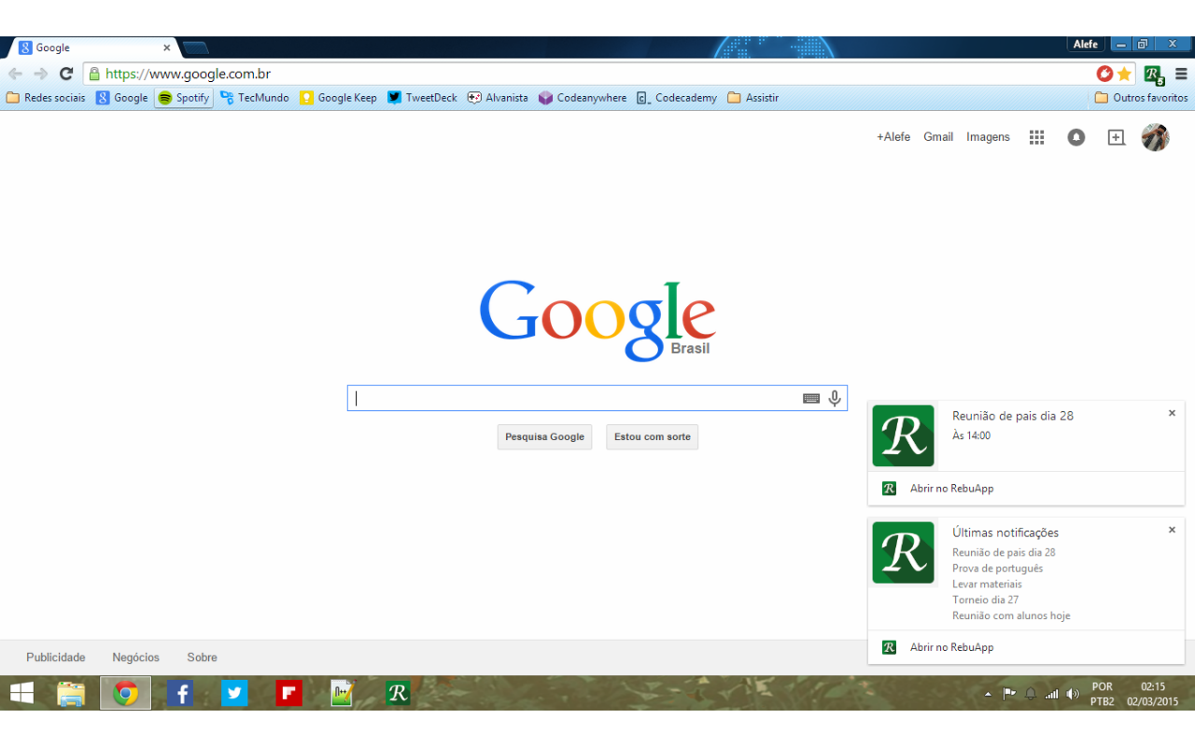
Task: Reload the page with the refresh icon
Action: click(66, 74)
